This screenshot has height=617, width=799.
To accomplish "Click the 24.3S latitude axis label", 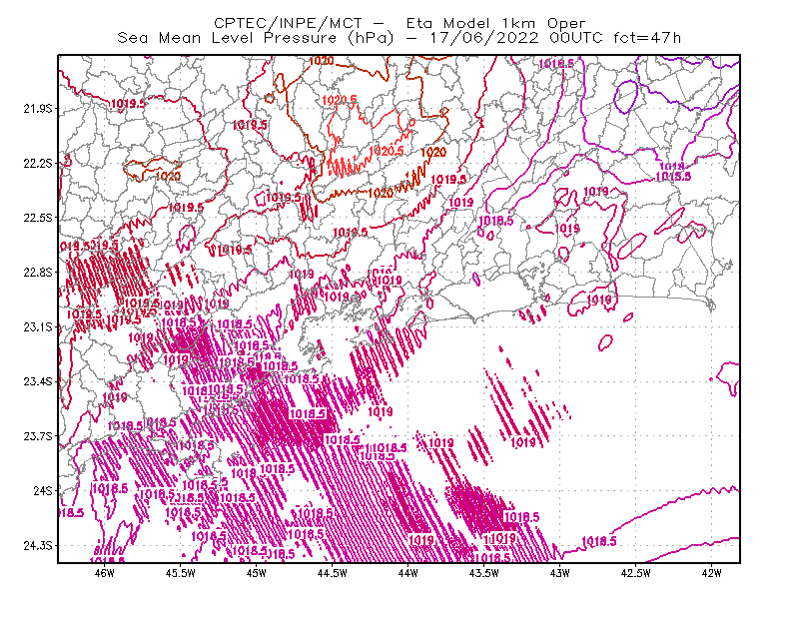I will coord(38,545).
